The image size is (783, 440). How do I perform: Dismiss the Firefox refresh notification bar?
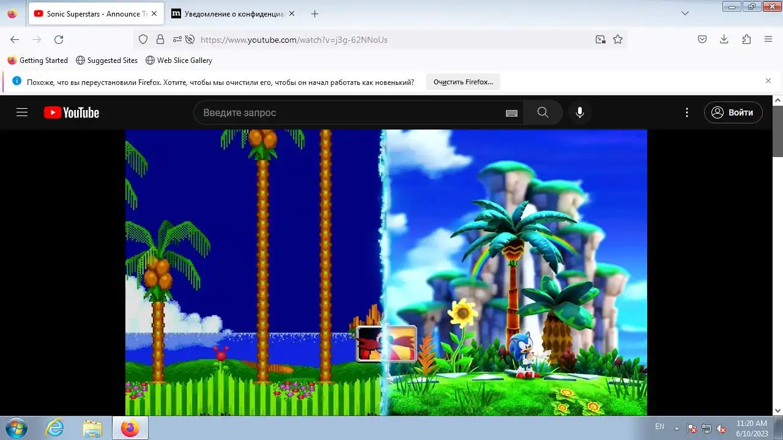tap(768, 81)
